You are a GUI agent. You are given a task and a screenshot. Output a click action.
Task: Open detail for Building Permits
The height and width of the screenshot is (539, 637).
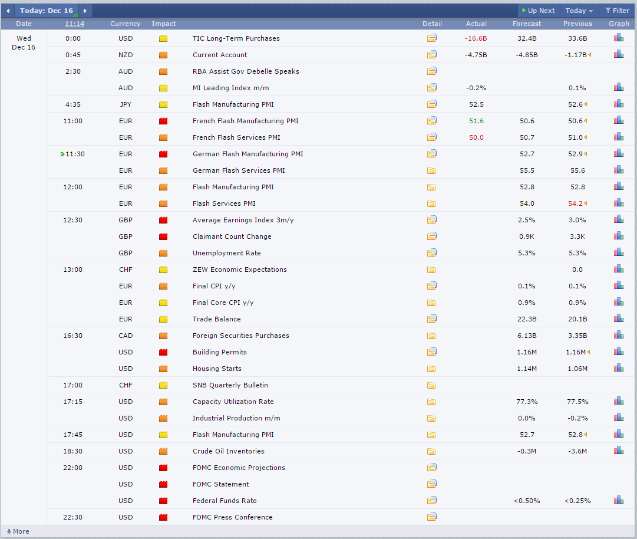coord(431,351)
